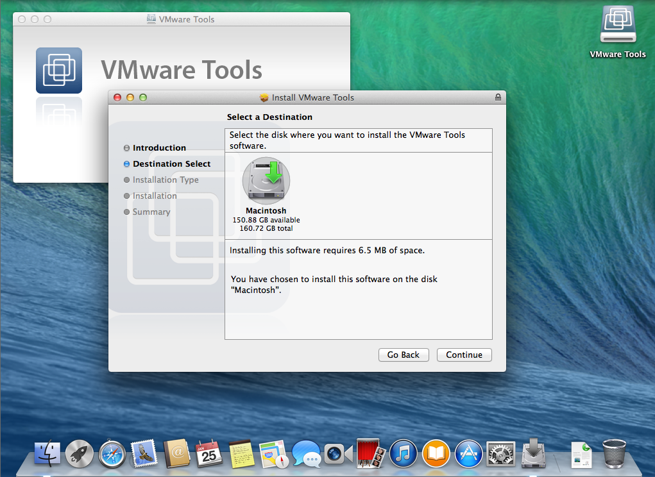Open the App Store in dock
The height and width of the screenshot is (477, 655).
pos(468,455)
